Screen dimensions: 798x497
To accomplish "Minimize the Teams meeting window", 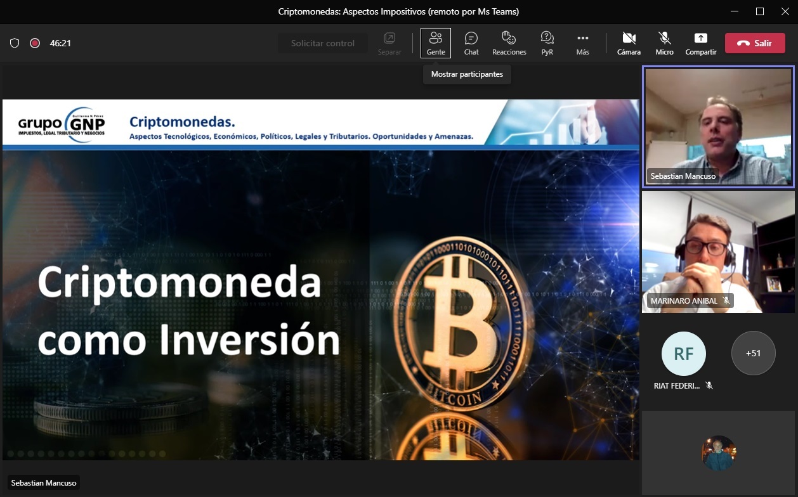I will point(735,11).
